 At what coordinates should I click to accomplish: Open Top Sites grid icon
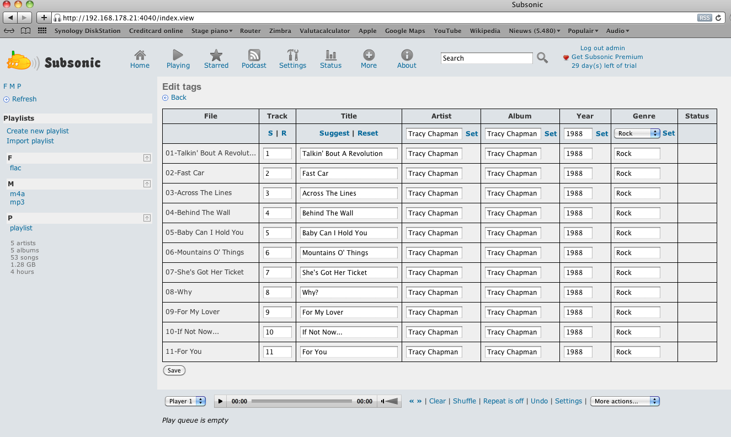(x=42, y=31)
